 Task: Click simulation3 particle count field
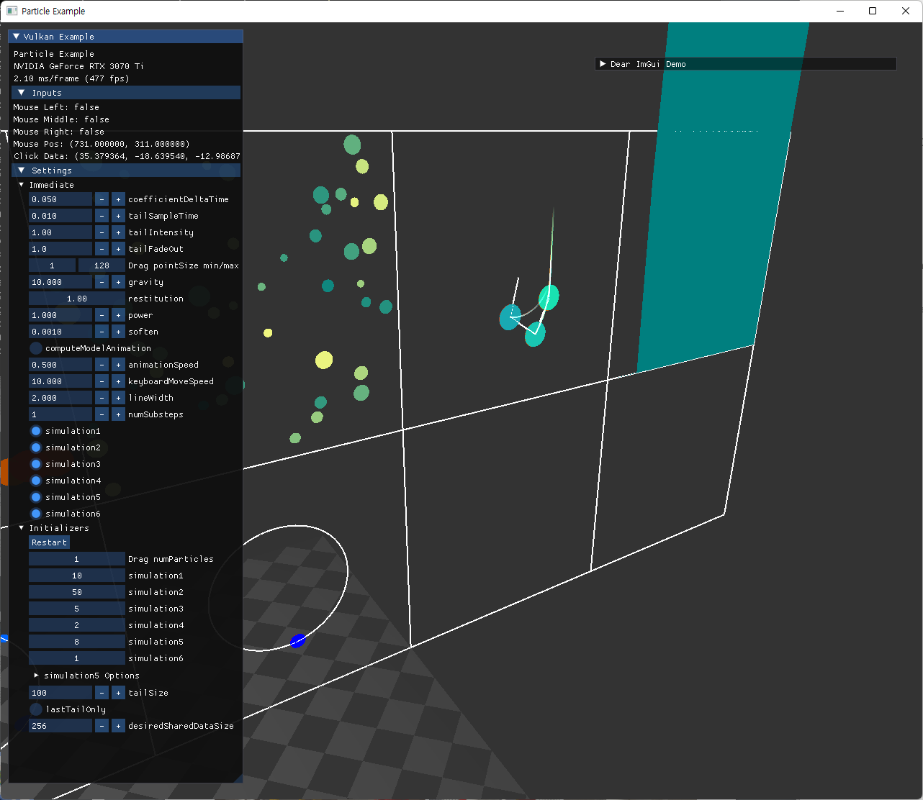[x=77, y=609]
